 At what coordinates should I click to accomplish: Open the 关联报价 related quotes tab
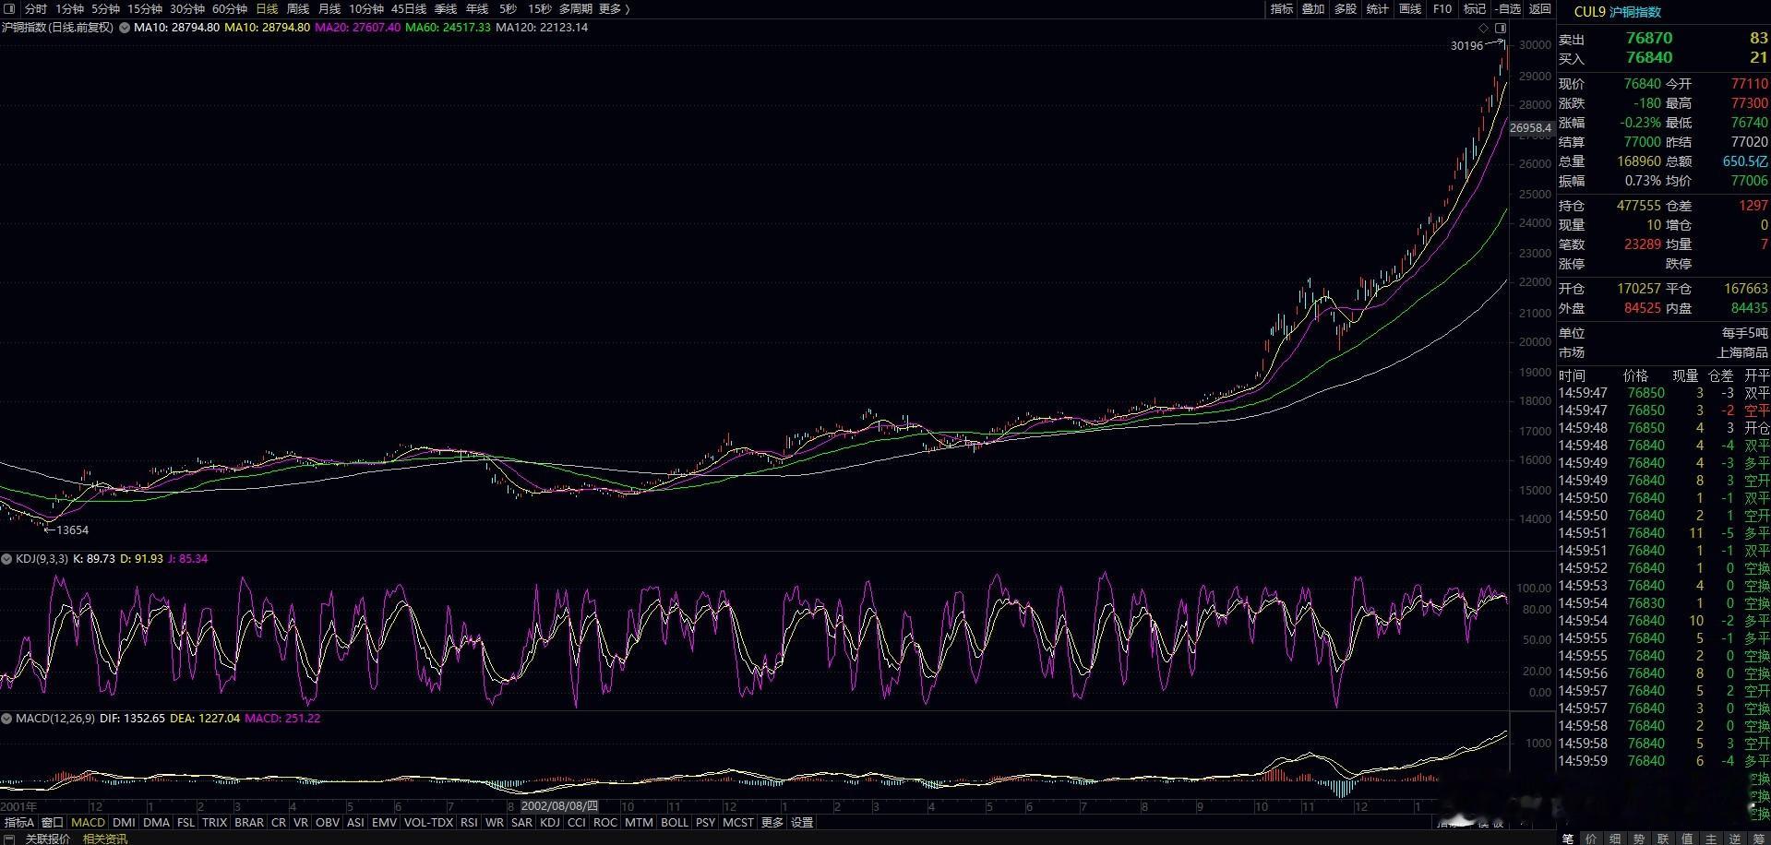(x=47, y=839)
